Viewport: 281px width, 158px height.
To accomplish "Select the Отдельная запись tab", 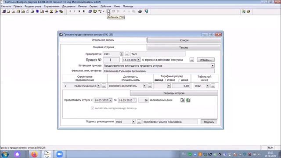I will (103, 40).
